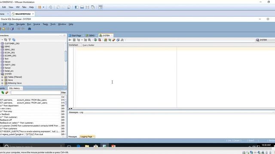The width and height of the screenshot is (275, 154).
Task: Click the Open folder icon in main toolbar
Action: pyautogui.click(x=4, y=29)
